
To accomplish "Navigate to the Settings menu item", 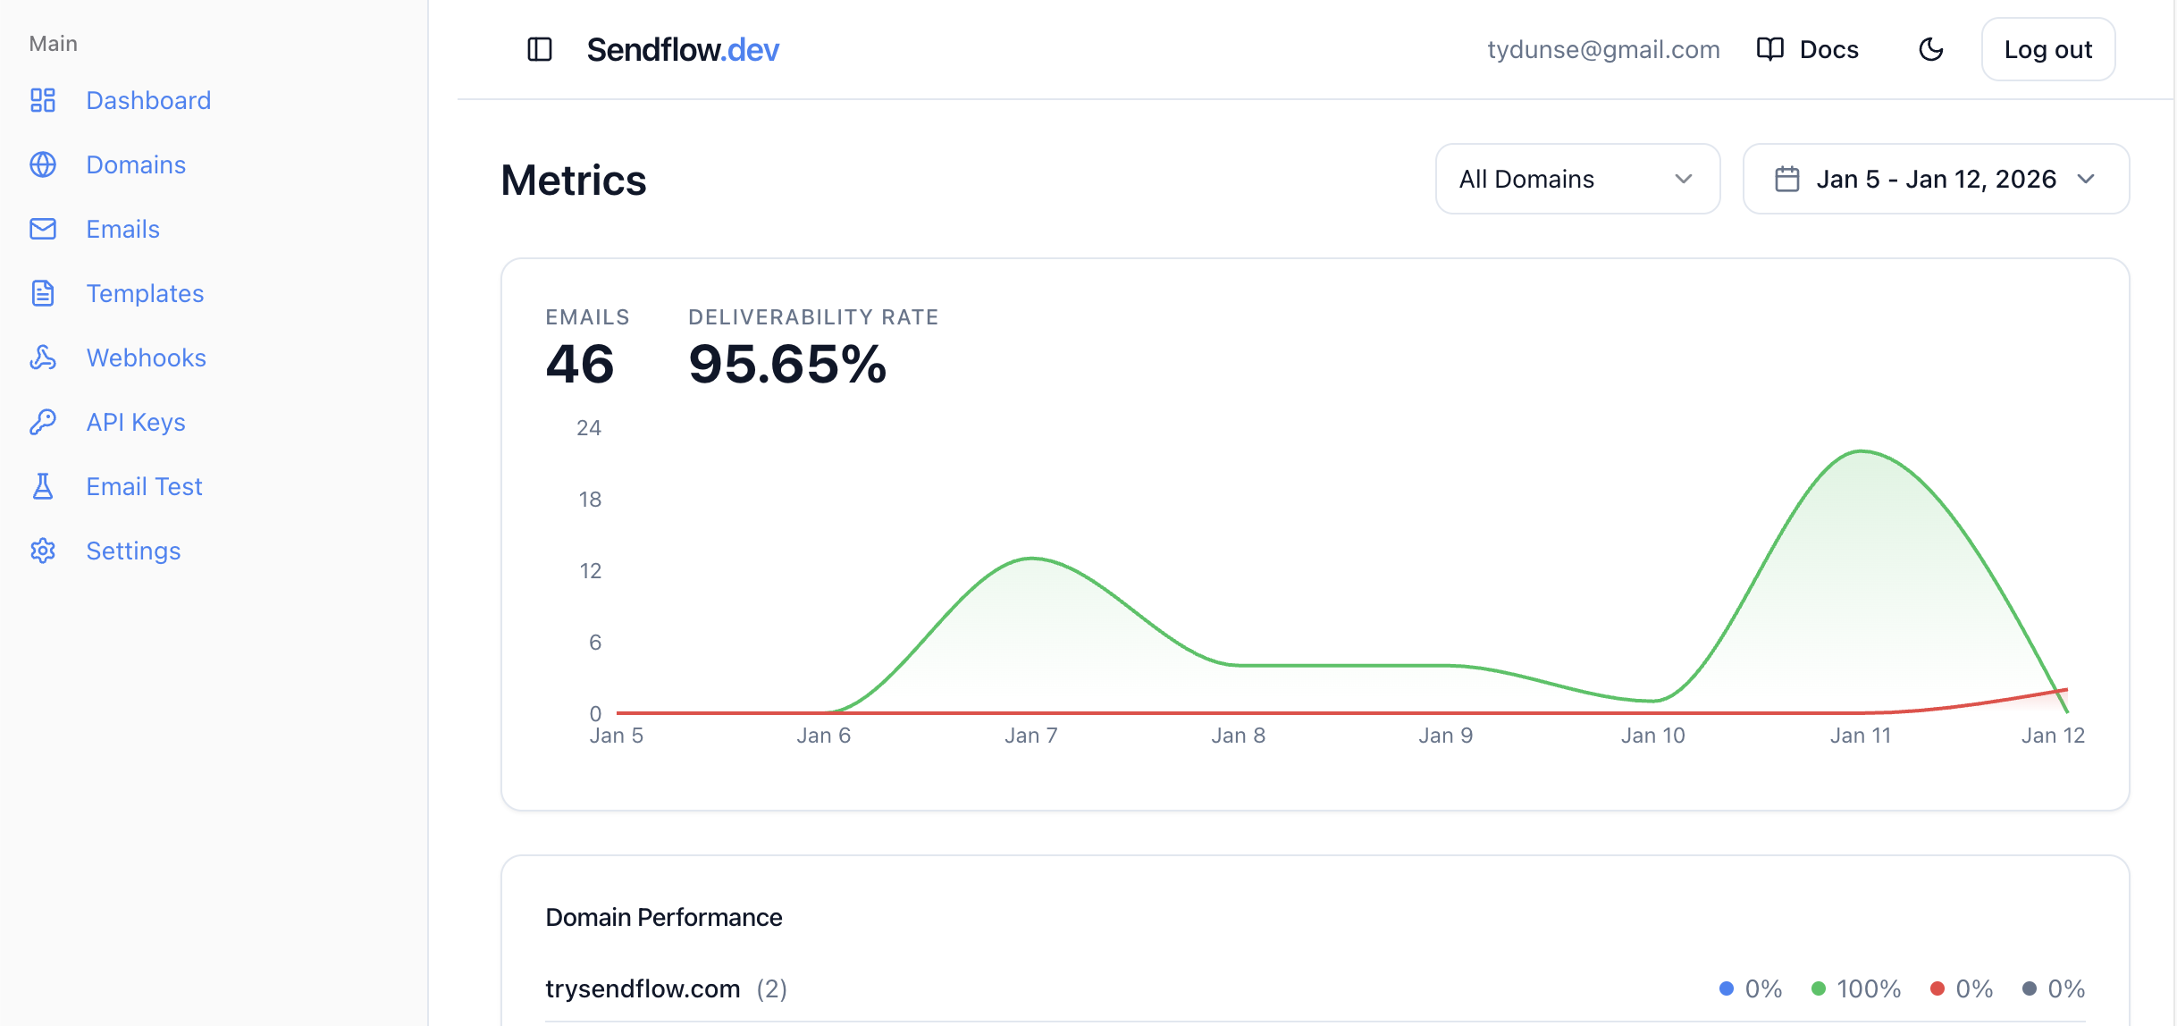I will coord(132,551).
